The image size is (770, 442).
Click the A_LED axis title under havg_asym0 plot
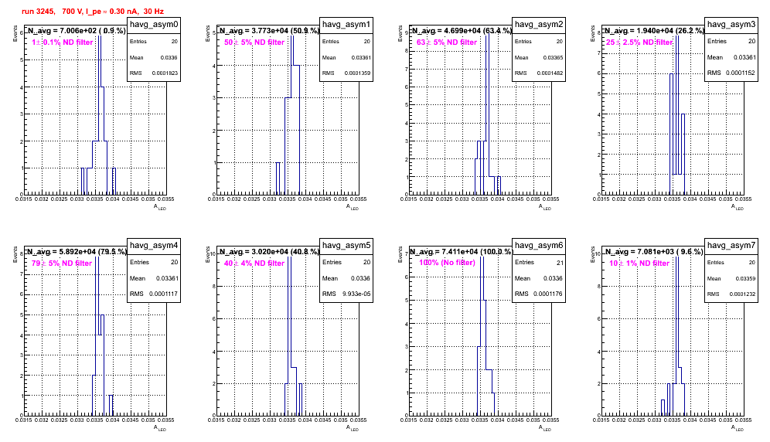point(160,207)
